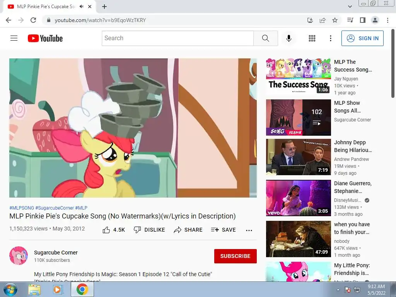Image resolution: width=396 pixels, height=297 pixels.
Task: Click the 'Diane Guerrero, Stephanie...' title
Action: (353, 187)
